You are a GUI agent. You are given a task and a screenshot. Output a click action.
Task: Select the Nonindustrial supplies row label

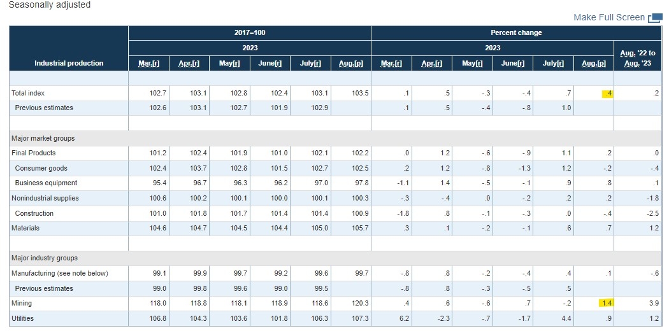[x=45, y=198]
